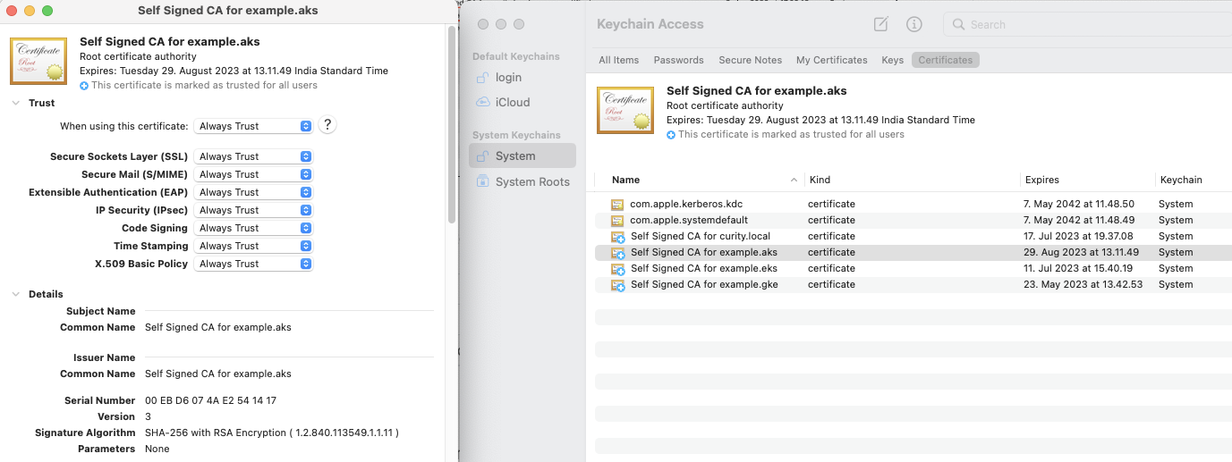Click the search magnifier icon
This screenshot has width=1232, height=462.
click(959, 25)
